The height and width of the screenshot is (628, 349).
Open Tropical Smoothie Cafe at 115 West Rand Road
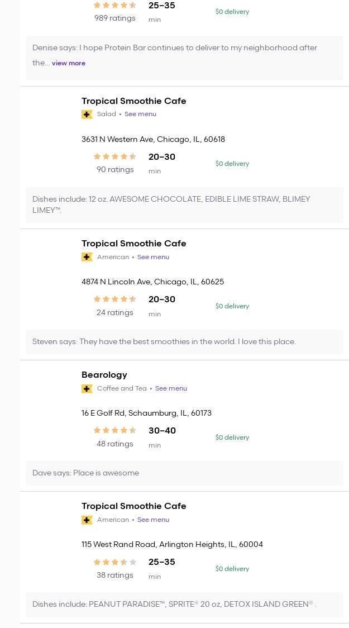[x=134, y=506]
